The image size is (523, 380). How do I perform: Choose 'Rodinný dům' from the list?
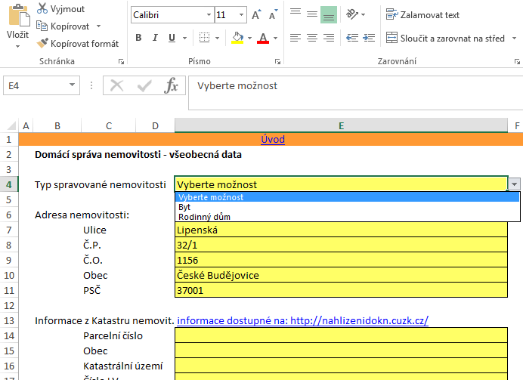pyautogui.click(x=347, y=217)
